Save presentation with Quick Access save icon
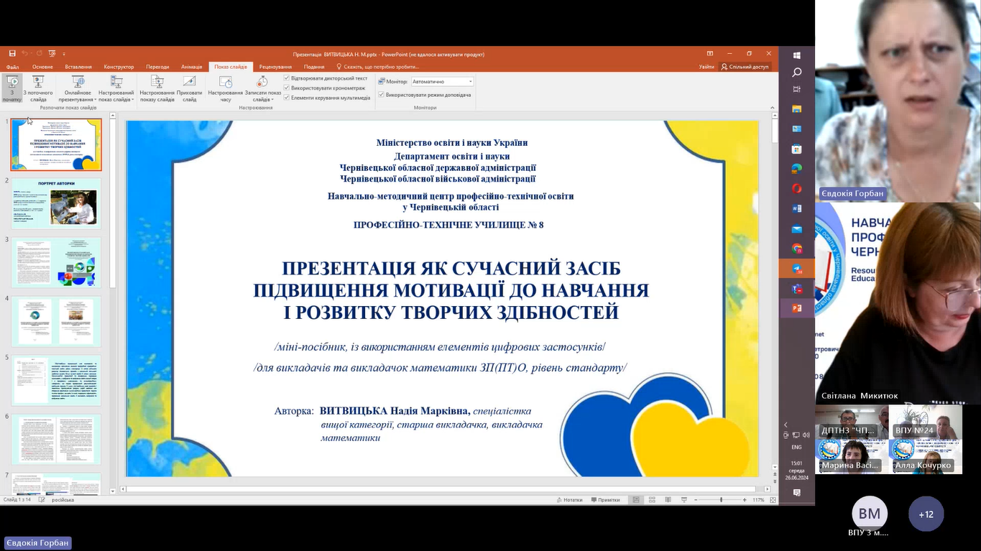The image size is (981, 551). [x=12, y=54]
